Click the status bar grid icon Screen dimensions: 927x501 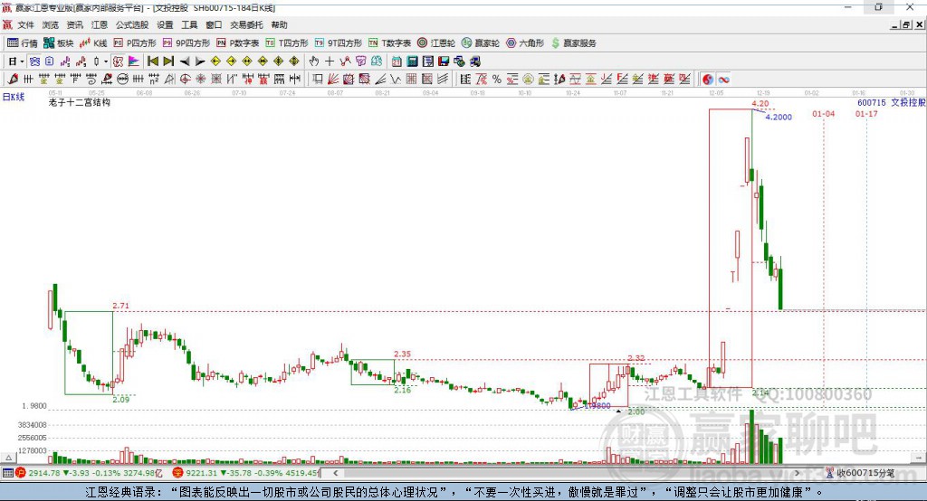coord(7,473)
